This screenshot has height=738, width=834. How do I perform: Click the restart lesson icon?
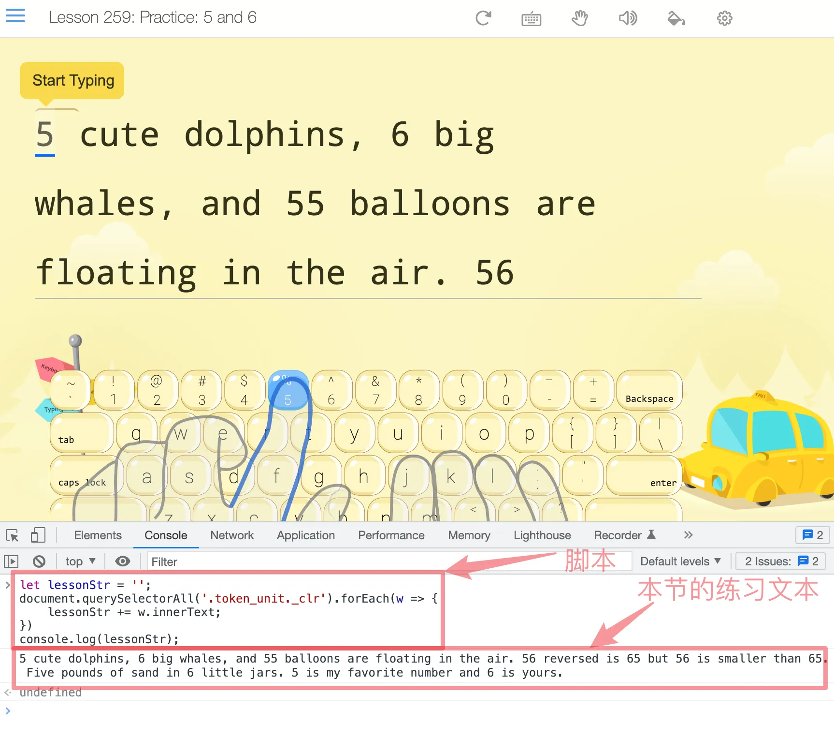483,18
